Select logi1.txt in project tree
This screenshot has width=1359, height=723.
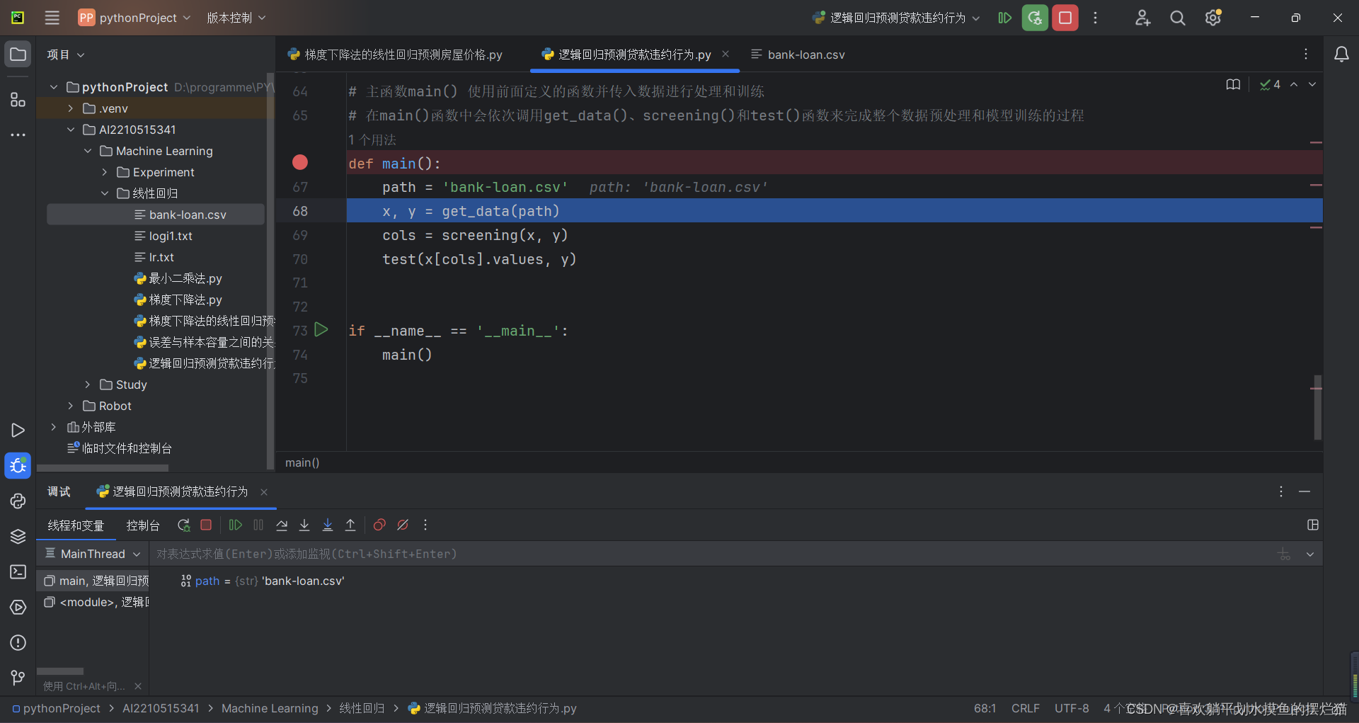(x=164, y=236)
